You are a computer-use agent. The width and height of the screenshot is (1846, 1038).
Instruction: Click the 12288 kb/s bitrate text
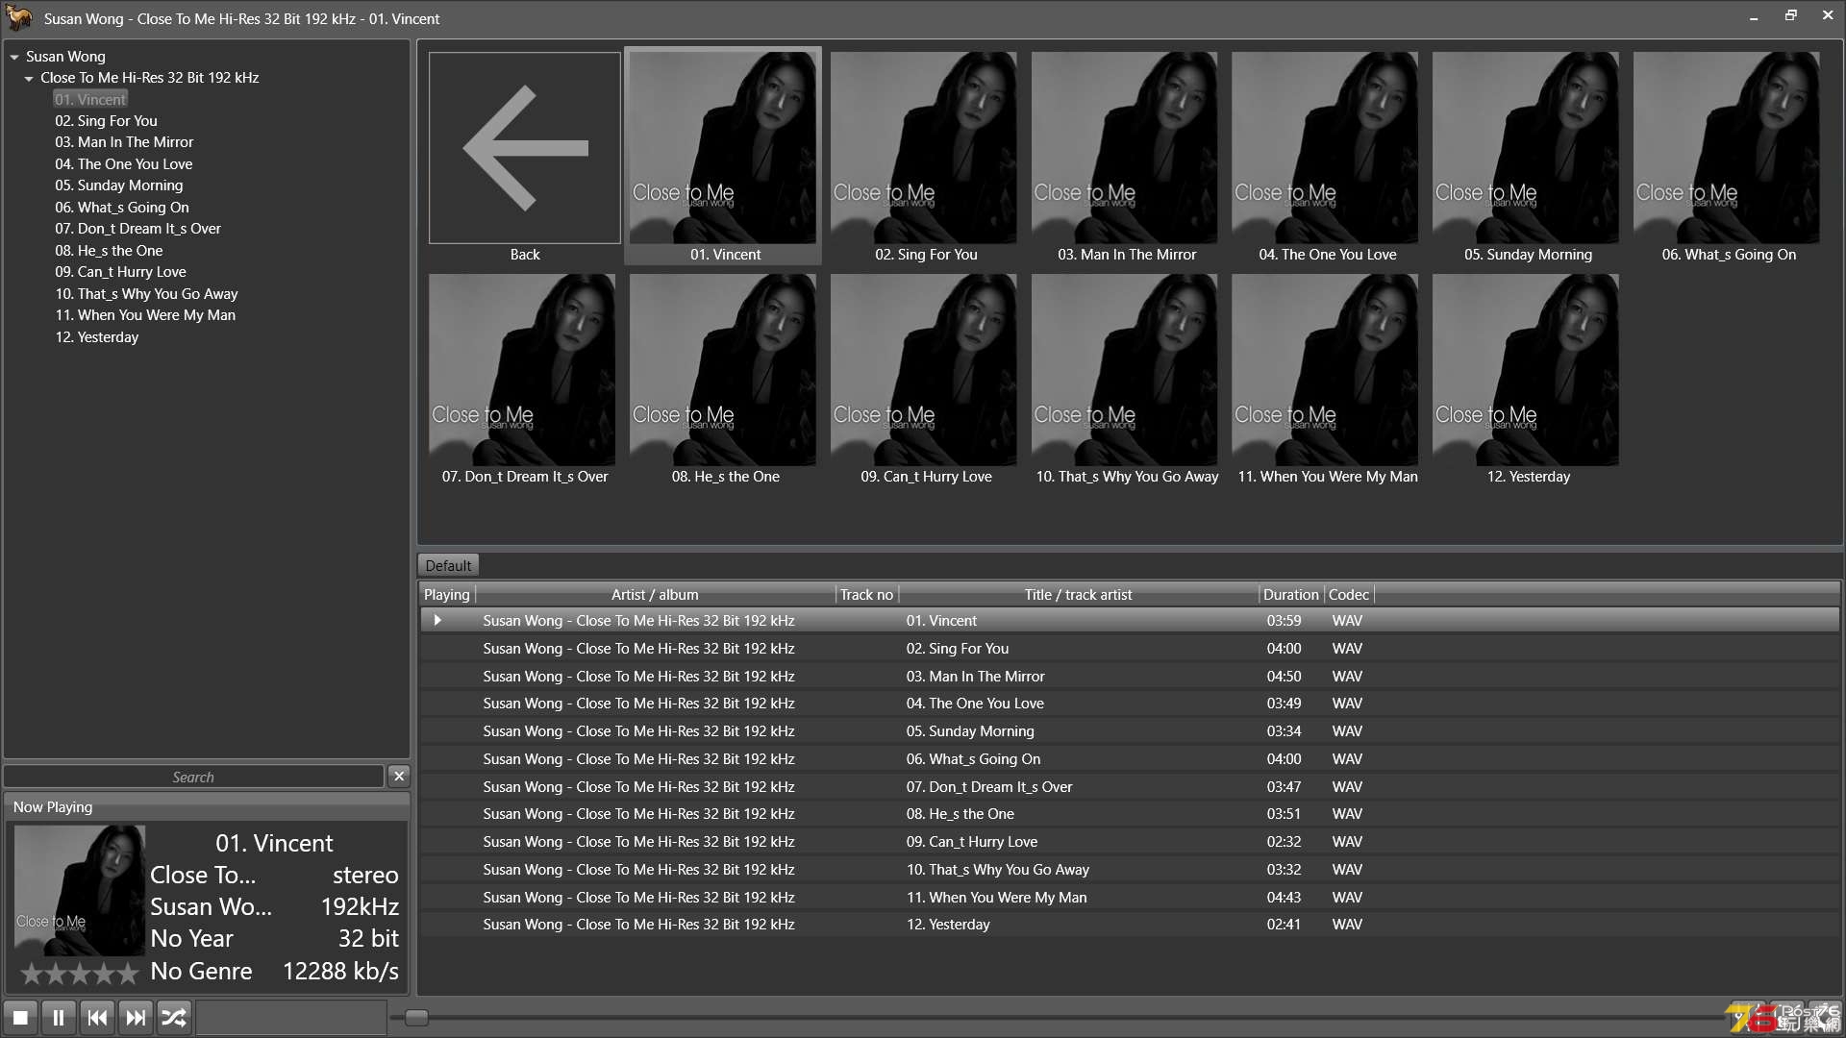point(340,972)
